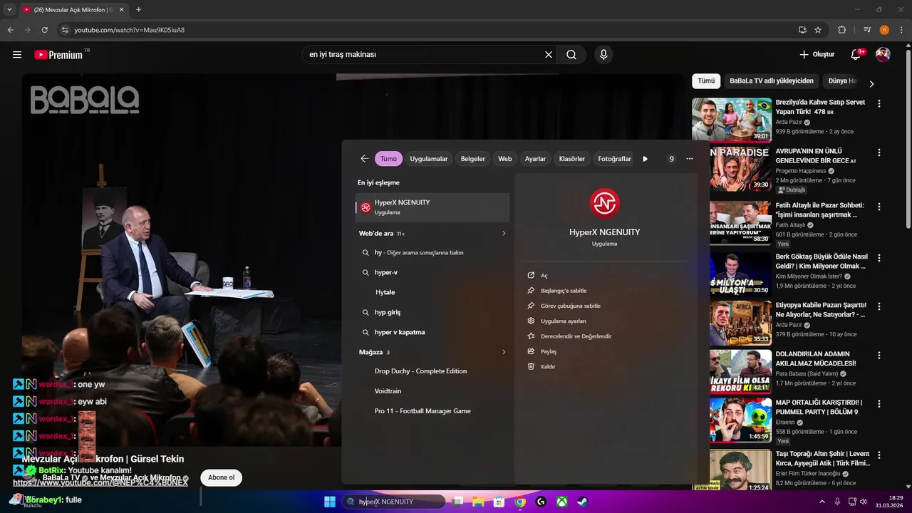Open the Chrome three-dot menu
The width and height of the screenshot is (912, 513).
point(901,30)
